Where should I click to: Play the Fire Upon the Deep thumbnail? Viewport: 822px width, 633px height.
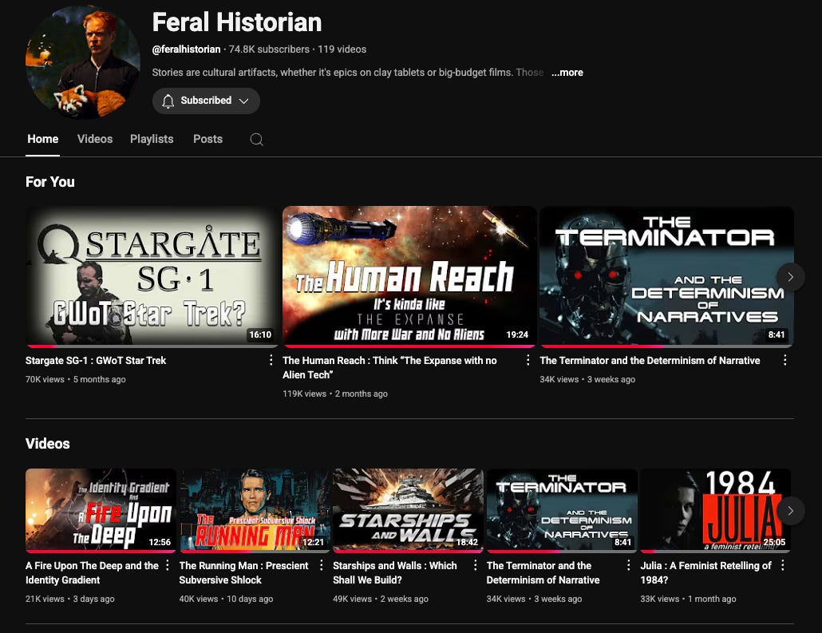[x=101, y=510]
